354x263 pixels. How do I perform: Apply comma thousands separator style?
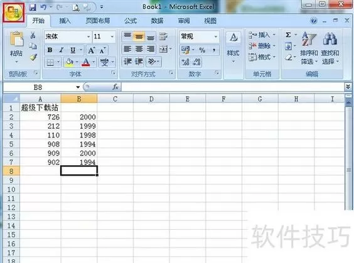pos(214,50)
